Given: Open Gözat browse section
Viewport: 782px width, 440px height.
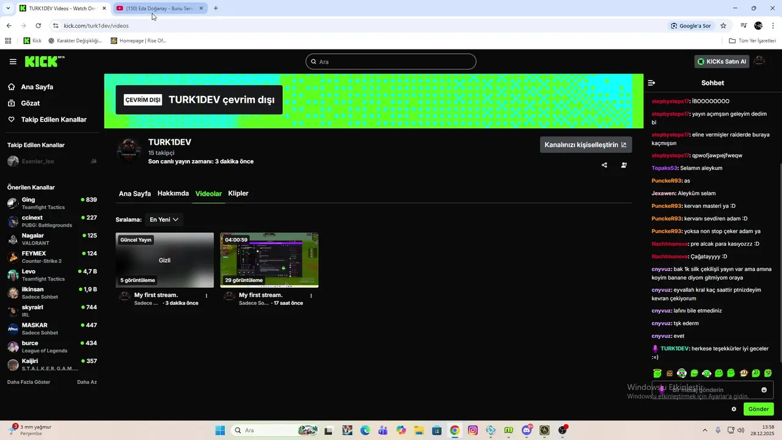Looking at the screenshot, I should 31,103.
